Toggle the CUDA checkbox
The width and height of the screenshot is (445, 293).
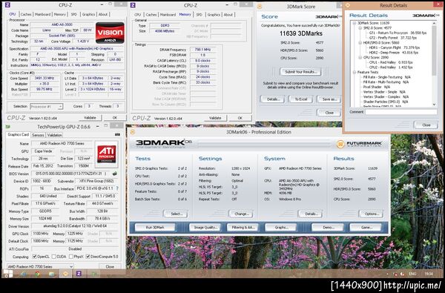[54, 257]
